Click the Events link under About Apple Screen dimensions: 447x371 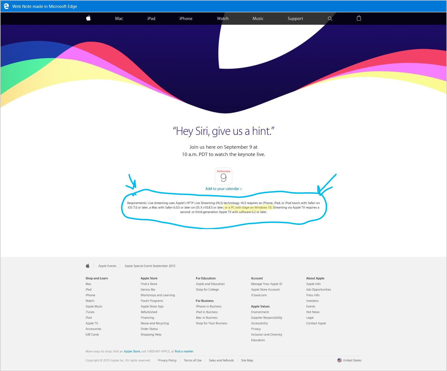point(311,306)
